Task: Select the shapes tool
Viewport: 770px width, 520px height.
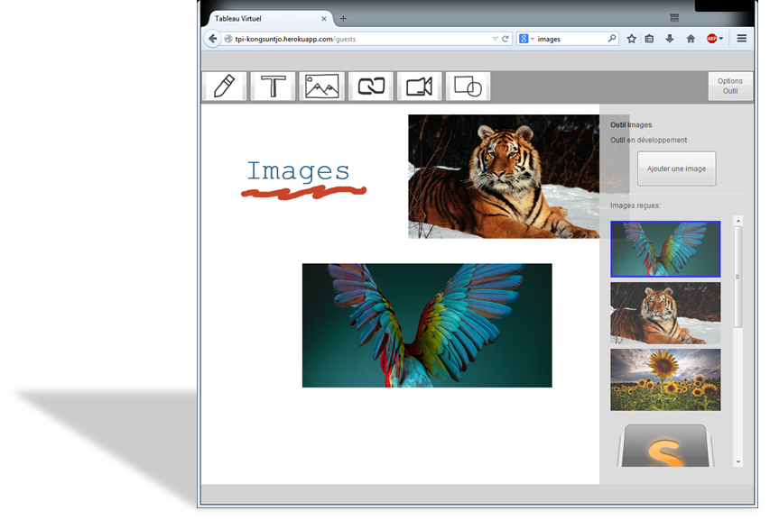Action: 468,87
